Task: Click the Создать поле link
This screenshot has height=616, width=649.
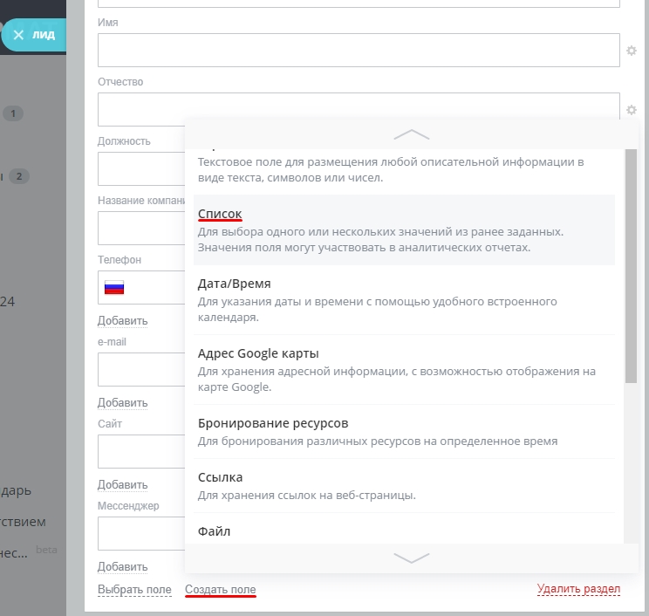Action: tap(220, 589)
